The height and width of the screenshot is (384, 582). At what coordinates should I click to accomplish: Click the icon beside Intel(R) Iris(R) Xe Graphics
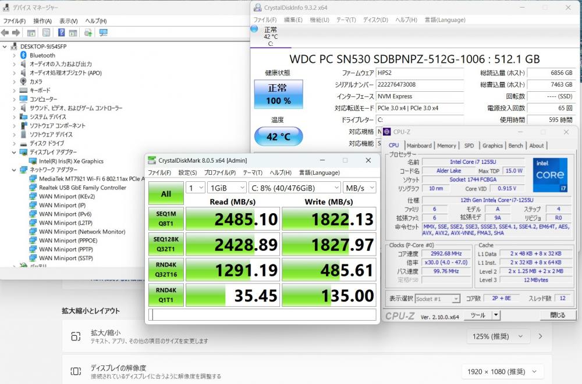click(33, 162)
